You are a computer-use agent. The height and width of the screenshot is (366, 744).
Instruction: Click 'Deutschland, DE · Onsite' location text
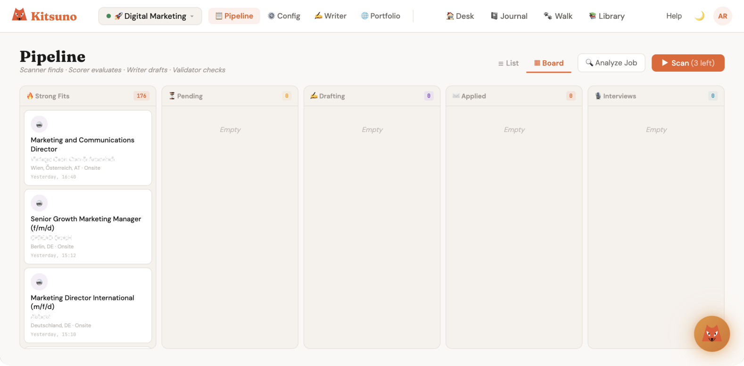pos(61,325)
